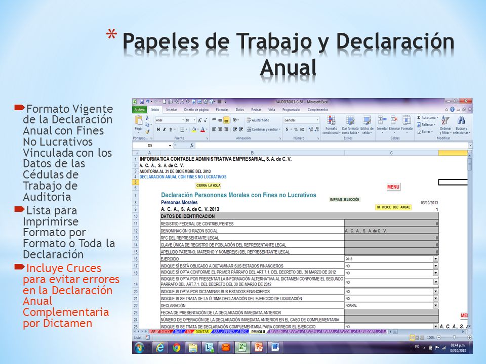Open Dar formato como tabla gallery
486x364 pixels.
click(x=350, y=125)
